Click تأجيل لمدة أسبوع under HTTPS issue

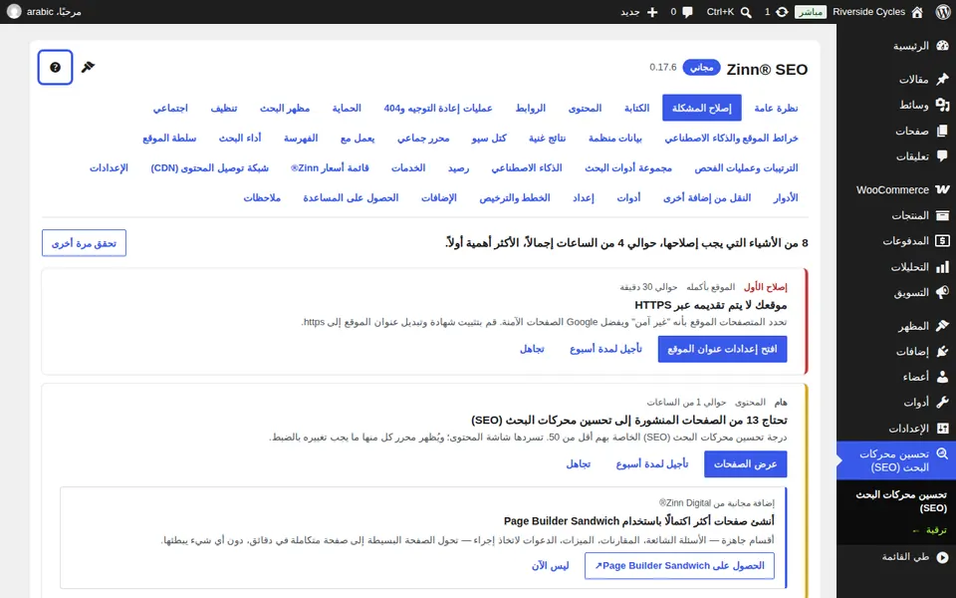[x=605, y=349]
